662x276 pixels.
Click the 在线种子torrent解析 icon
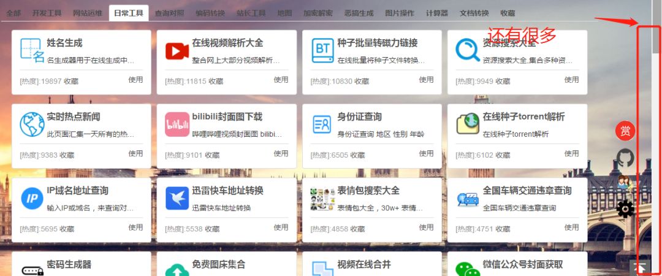(x=468, y=125)
